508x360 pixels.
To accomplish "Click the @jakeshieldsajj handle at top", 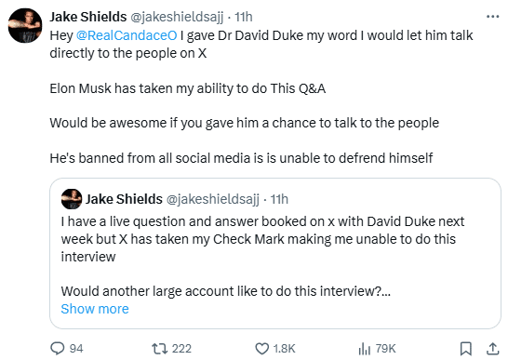I will pos(177,17).
